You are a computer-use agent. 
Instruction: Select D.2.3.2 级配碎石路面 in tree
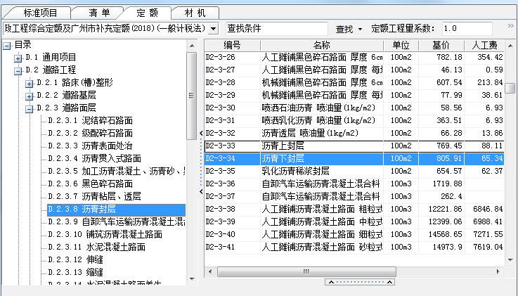[x=90, y=133]
